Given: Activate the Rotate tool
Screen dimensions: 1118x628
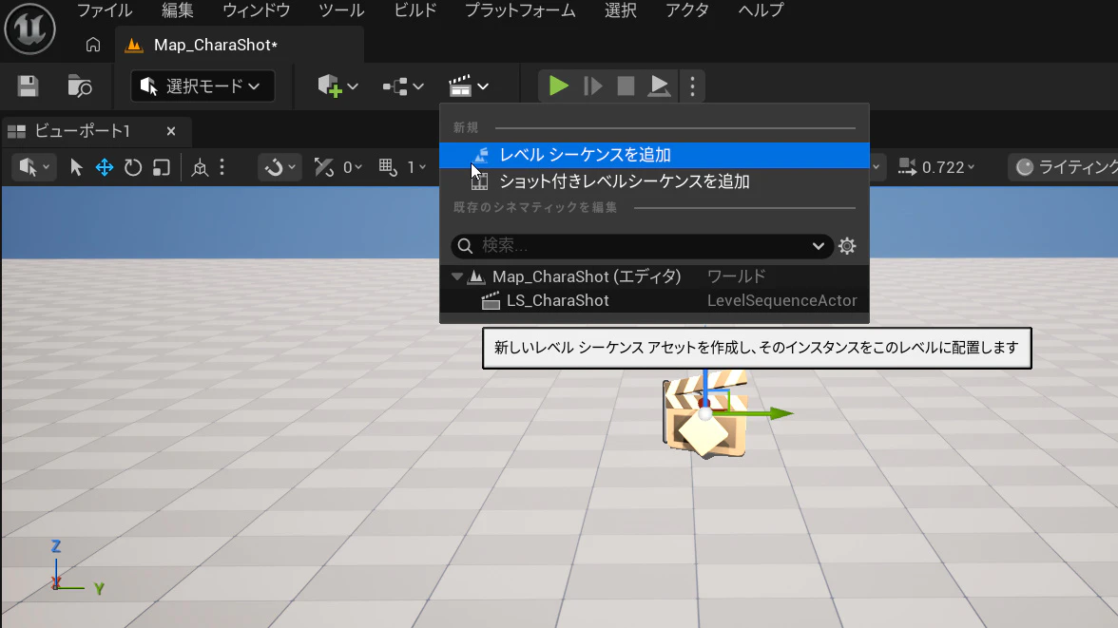Looking at the screenshot, I should [133, 167].
